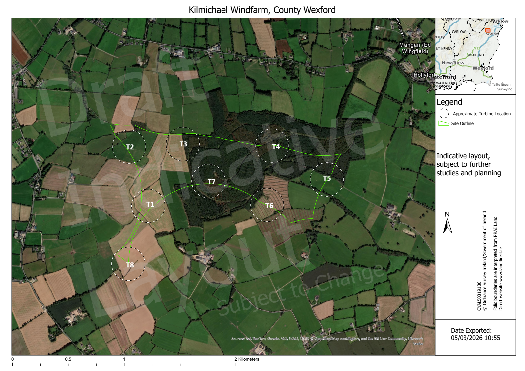The image size is (525, 371).
Task: Click the Esri sources attribution text
Action: click(327, 341)
